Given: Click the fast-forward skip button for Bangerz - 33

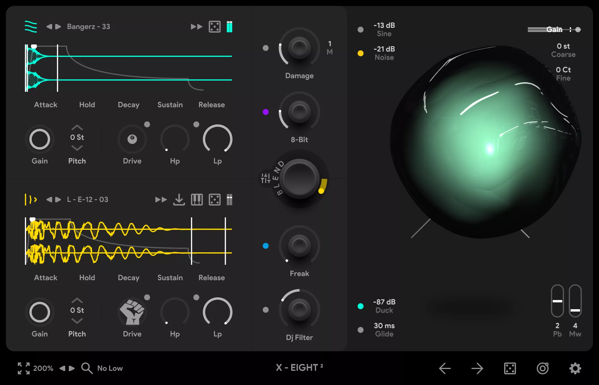Looking at the screenshot, I should (x=196, y=26).
